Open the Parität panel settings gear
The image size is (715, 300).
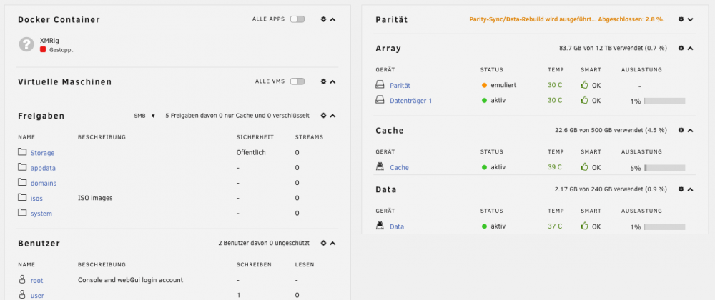pyautogui.click(x=681, y=19)
